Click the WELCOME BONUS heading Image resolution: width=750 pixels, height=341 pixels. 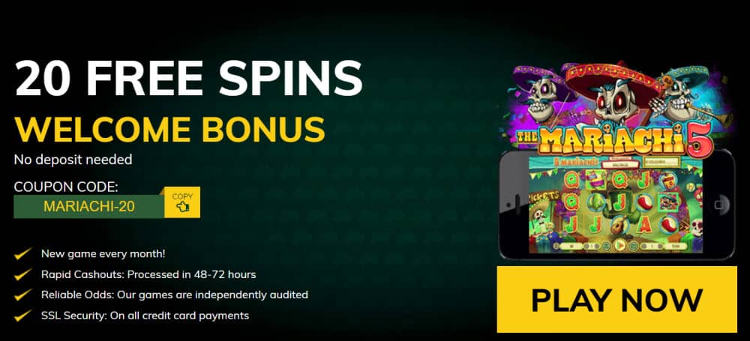[x=169, y=129]
